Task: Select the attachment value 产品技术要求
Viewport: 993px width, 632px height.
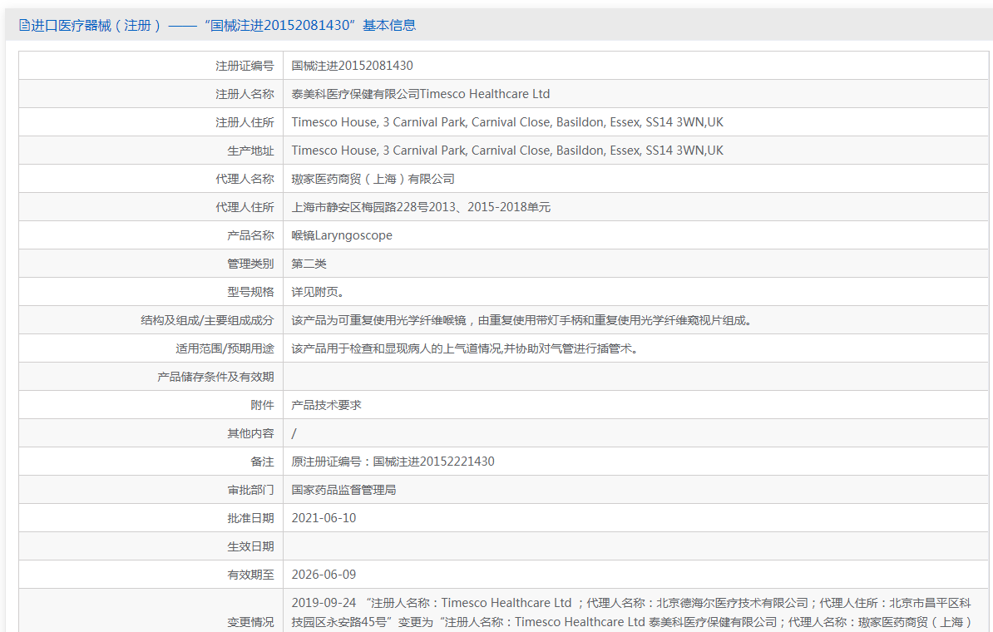Action: 326,405
